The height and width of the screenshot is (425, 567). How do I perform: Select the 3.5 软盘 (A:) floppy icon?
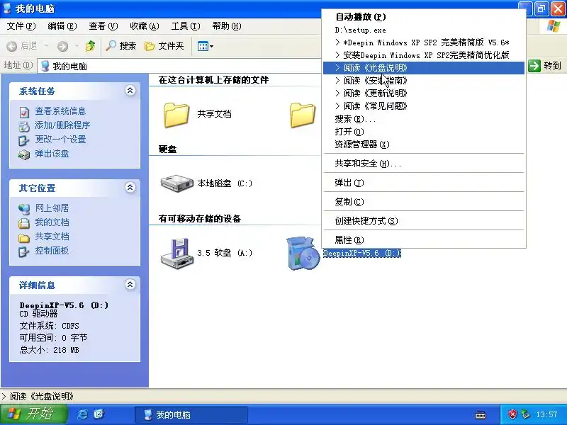click(176, 254)
